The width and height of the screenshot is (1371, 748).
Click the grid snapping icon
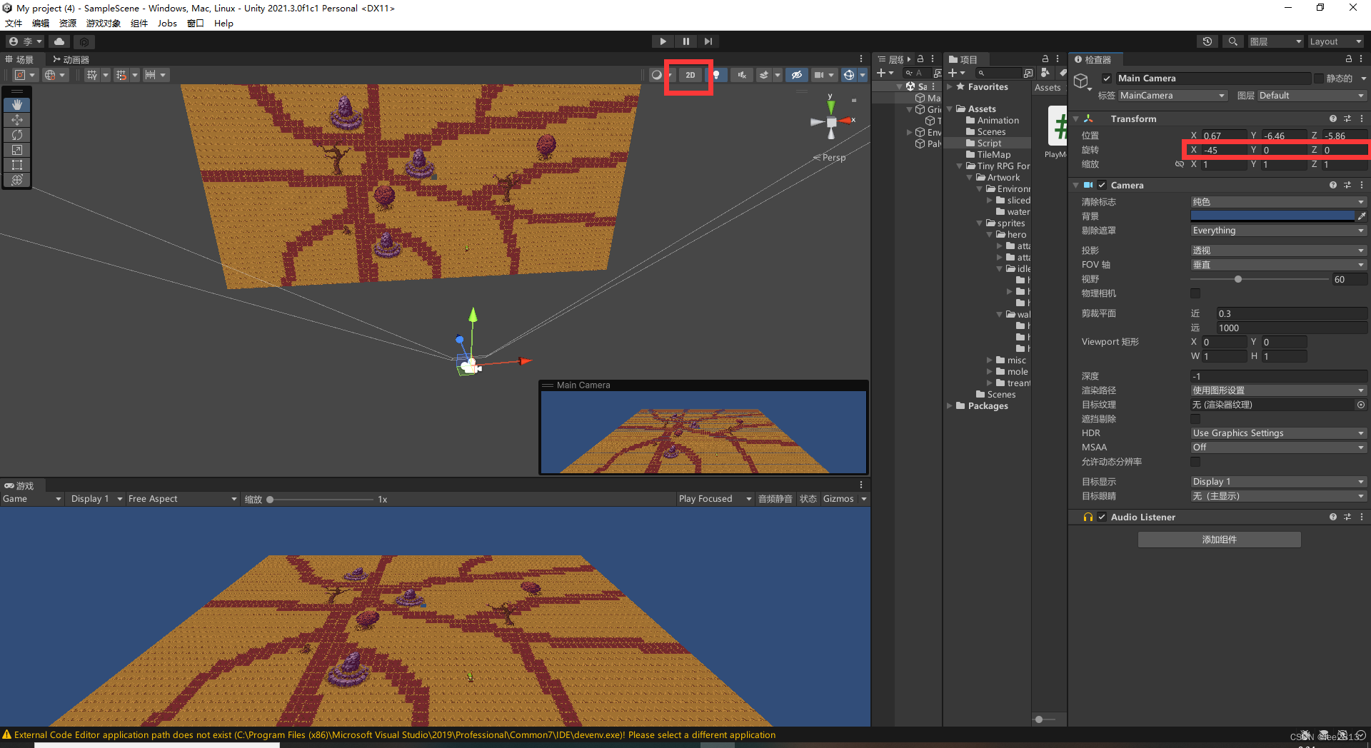[121, 75]
